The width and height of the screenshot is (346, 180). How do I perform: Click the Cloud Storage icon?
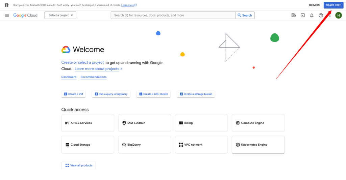click(67, 145)
